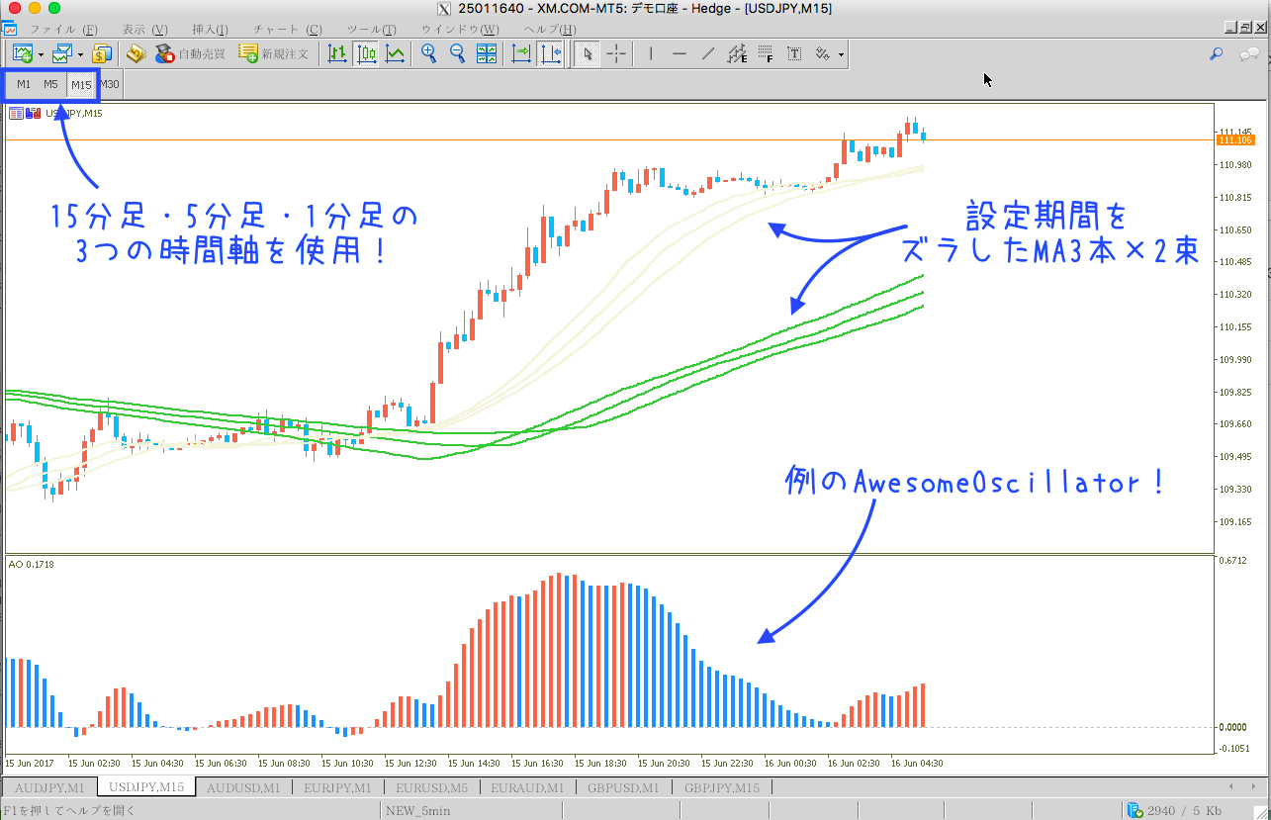Screen dimensions: 1271x820
Task: Tile chart windows icon
Action: 487,53
